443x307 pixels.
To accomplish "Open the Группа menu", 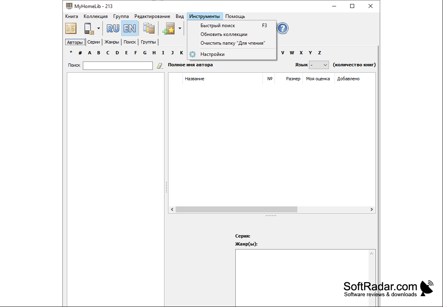I will coord(121,16).
